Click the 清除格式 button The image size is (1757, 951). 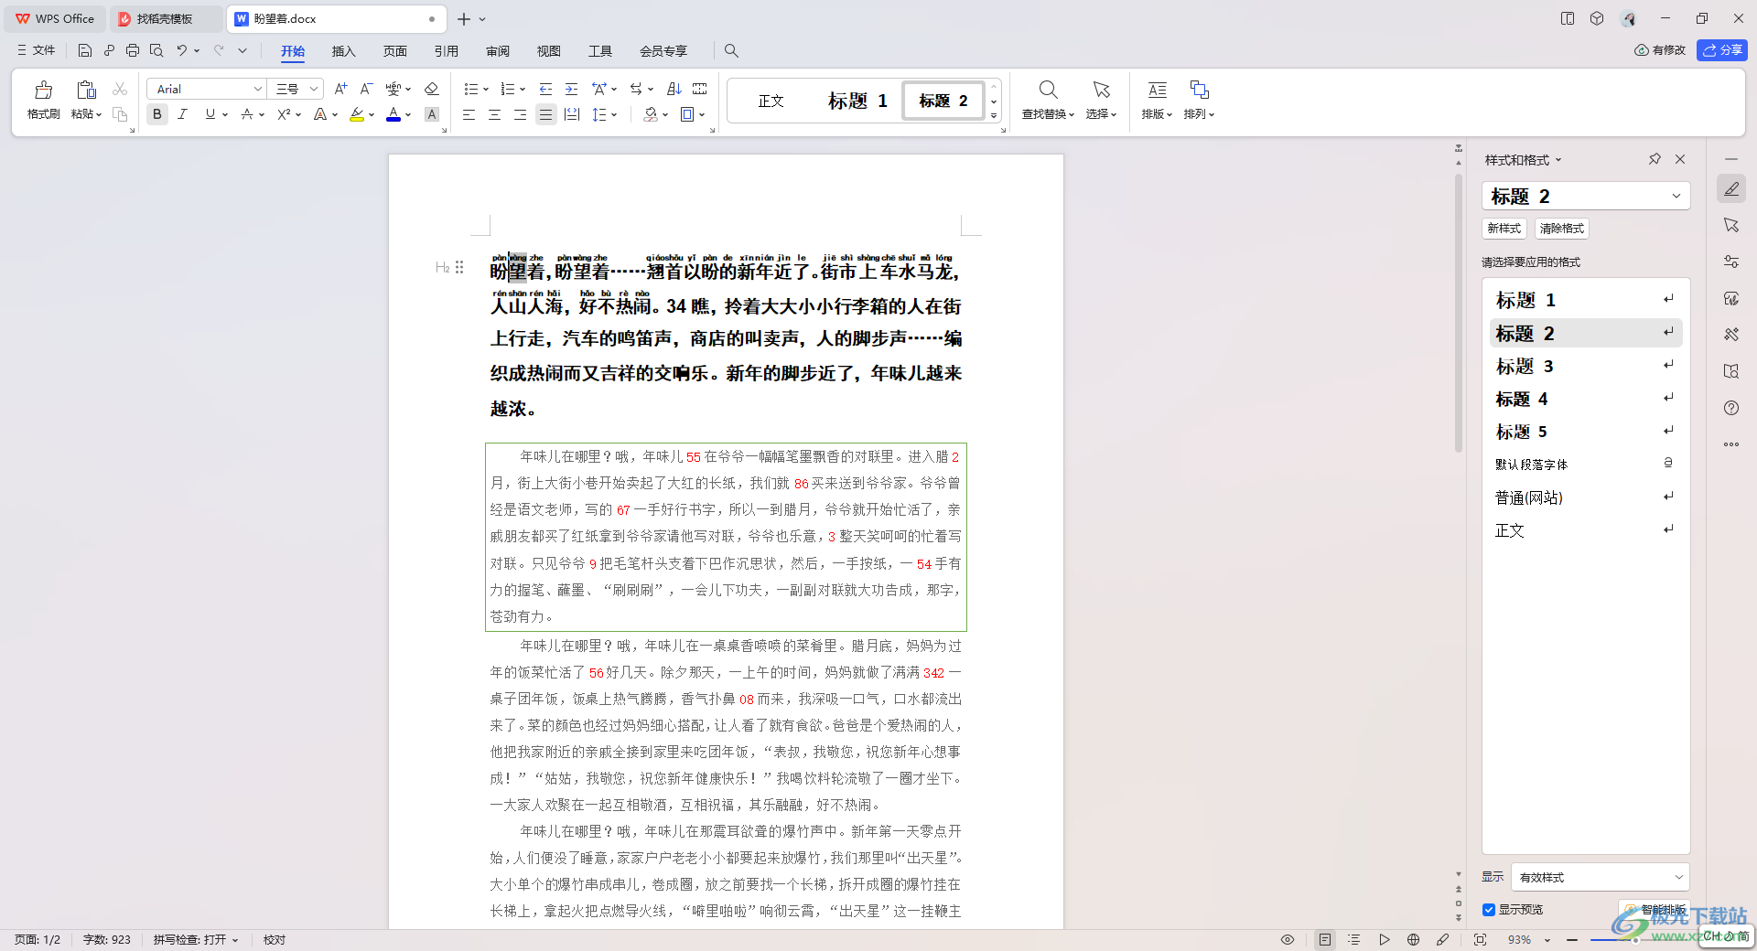(x=1561, y=229)
